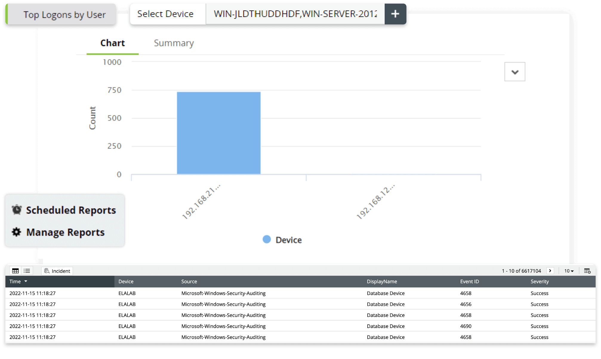This screenshot has width=601, height=359.
Task: Click the list view icon
Action: coord(27,270)
